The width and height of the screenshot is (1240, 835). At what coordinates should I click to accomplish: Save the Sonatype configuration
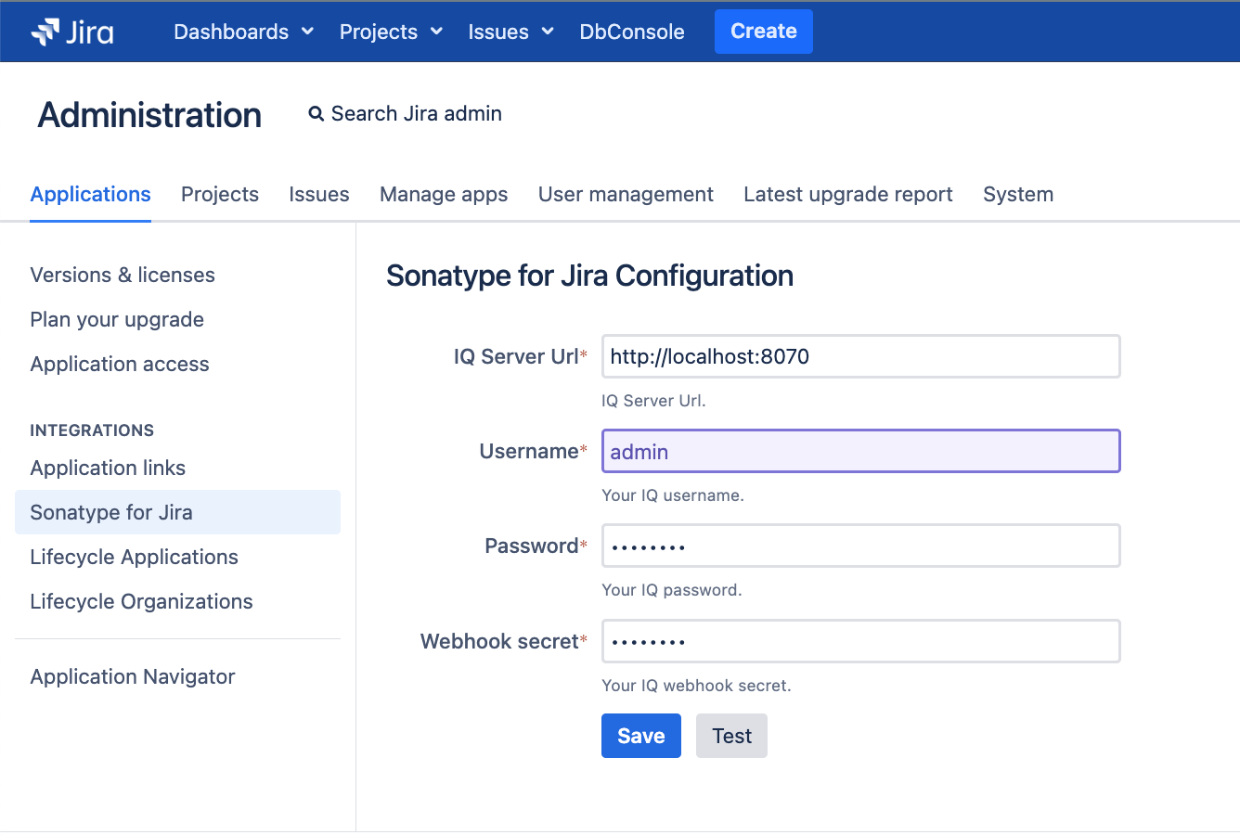pyautogui.click(x=641, y=736)
